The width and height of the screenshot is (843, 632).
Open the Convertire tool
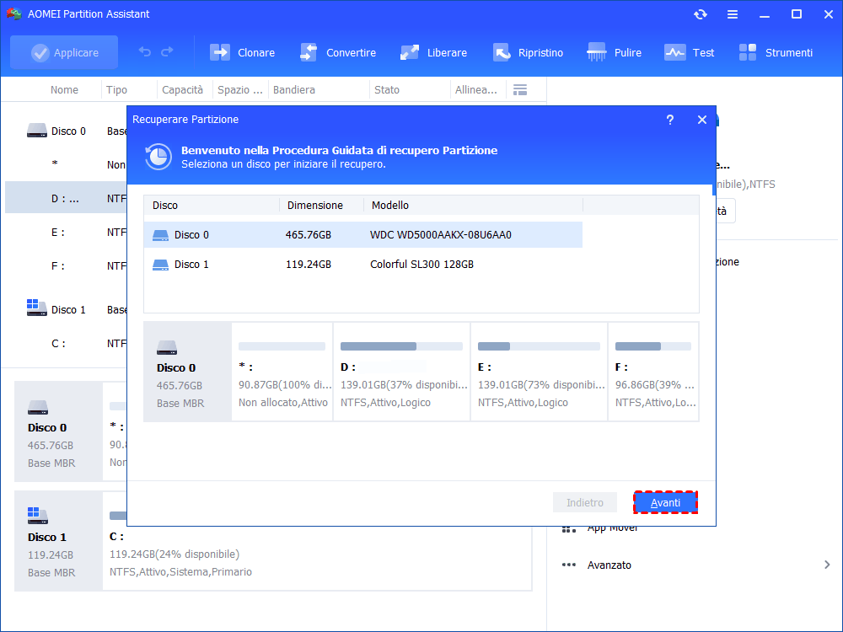click(x=338, y=52)
